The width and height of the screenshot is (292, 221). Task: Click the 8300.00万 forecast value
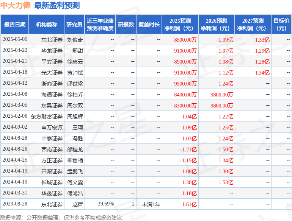coord(185,106)
